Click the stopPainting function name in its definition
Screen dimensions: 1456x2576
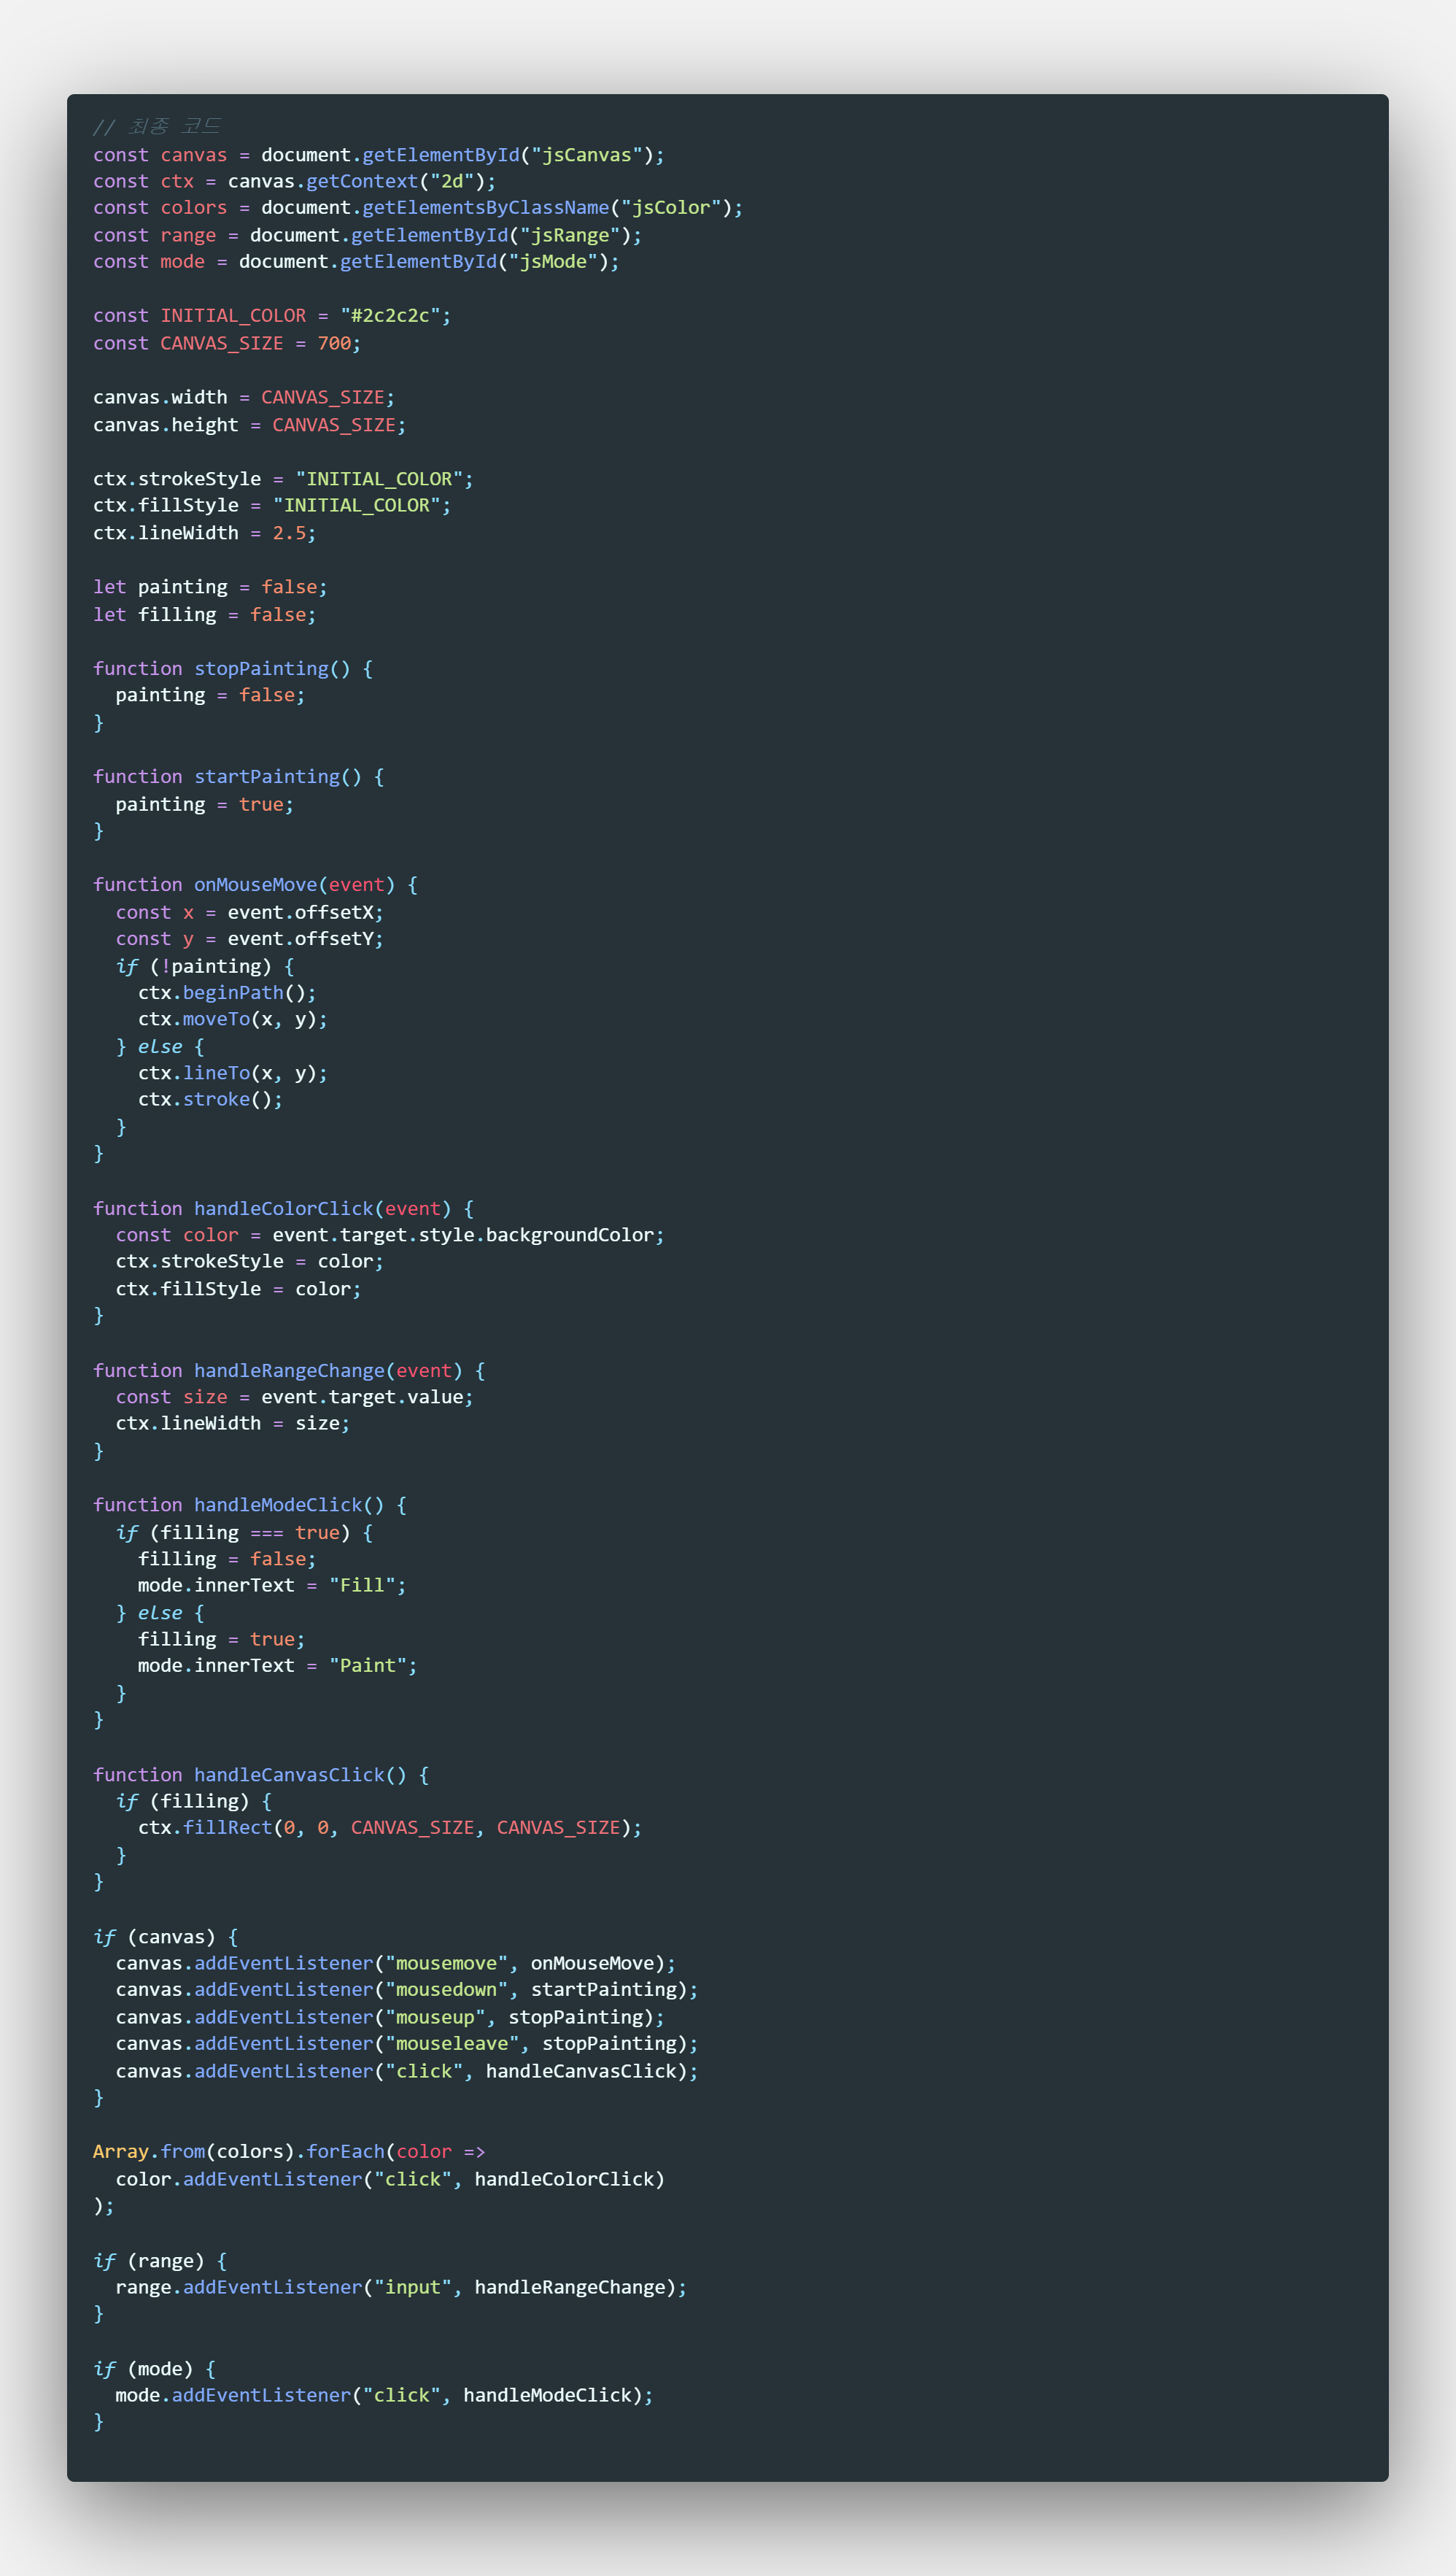261,668
